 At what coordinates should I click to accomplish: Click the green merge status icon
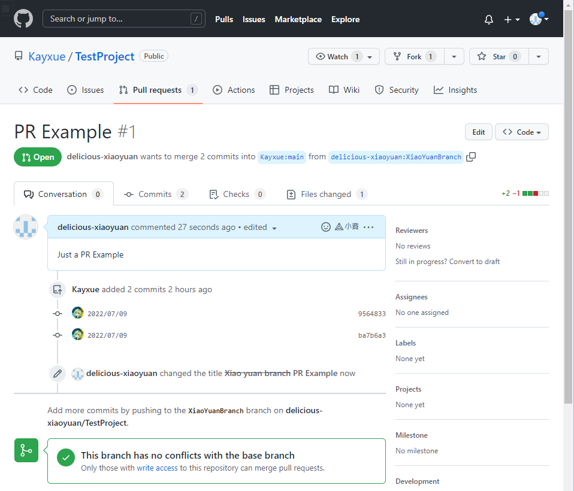(x=26, y=450)
